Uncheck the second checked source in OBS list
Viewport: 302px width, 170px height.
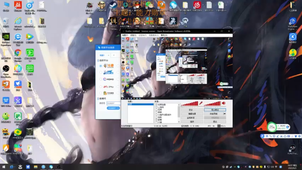click(x=156, y=120)
